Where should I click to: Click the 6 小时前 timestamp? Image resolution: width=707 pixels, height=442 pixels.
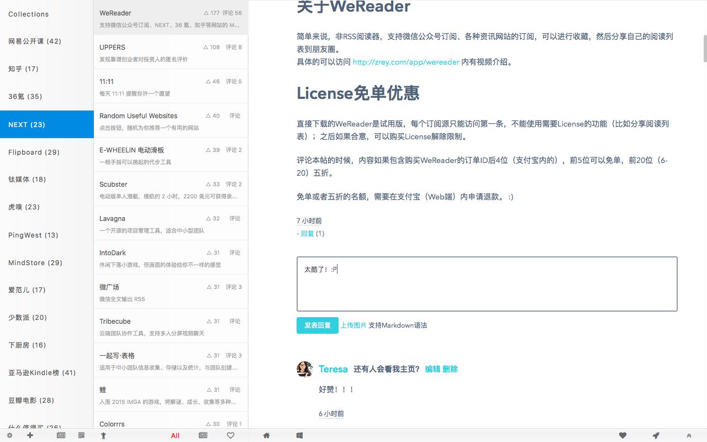coord(331,414)
